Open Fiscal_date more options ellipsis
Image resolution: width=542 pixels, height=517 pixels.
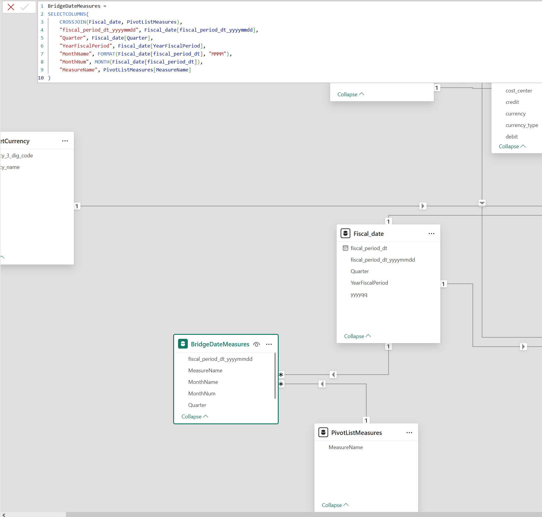431,234
